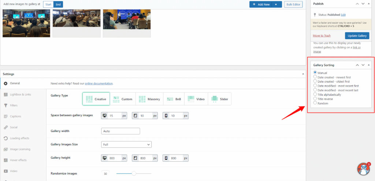Image resolution: width=375 pixels, height=181 pixels.
Task: Select Date created - oldest first
Action: click(x=315, y=81)
